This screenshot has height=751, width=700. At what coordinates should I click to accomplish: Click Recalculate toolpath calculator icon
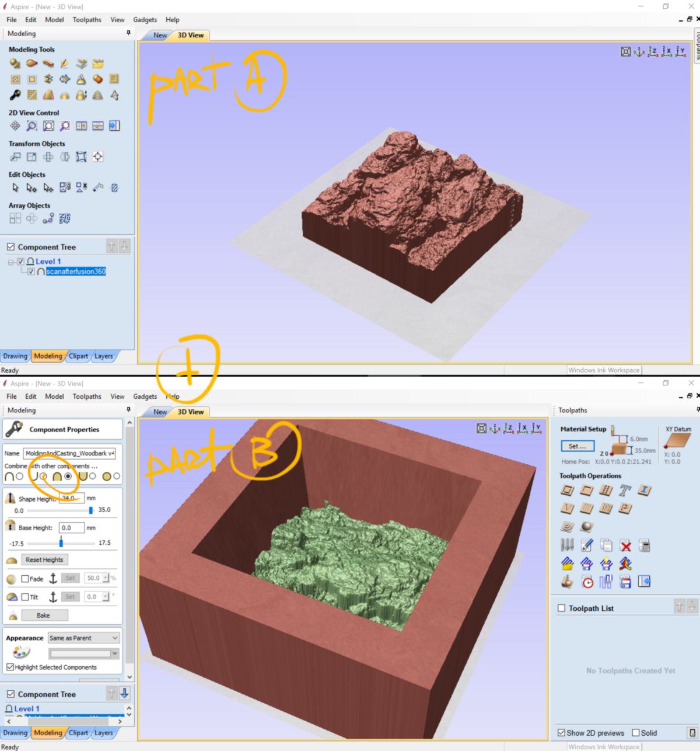(644, 546)
